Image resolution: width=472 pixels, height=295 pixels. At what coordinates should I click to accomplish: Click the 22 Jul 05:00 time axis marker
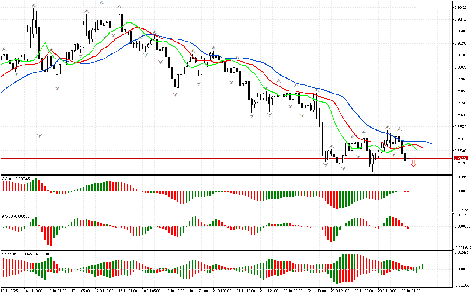(x=293, y=291)
